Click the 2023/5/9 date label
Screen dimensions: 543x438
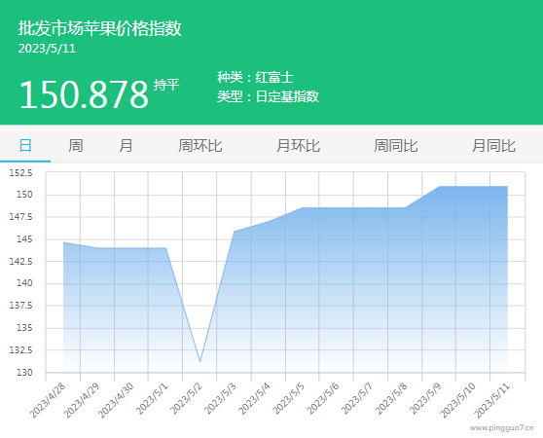click(426, 399)
